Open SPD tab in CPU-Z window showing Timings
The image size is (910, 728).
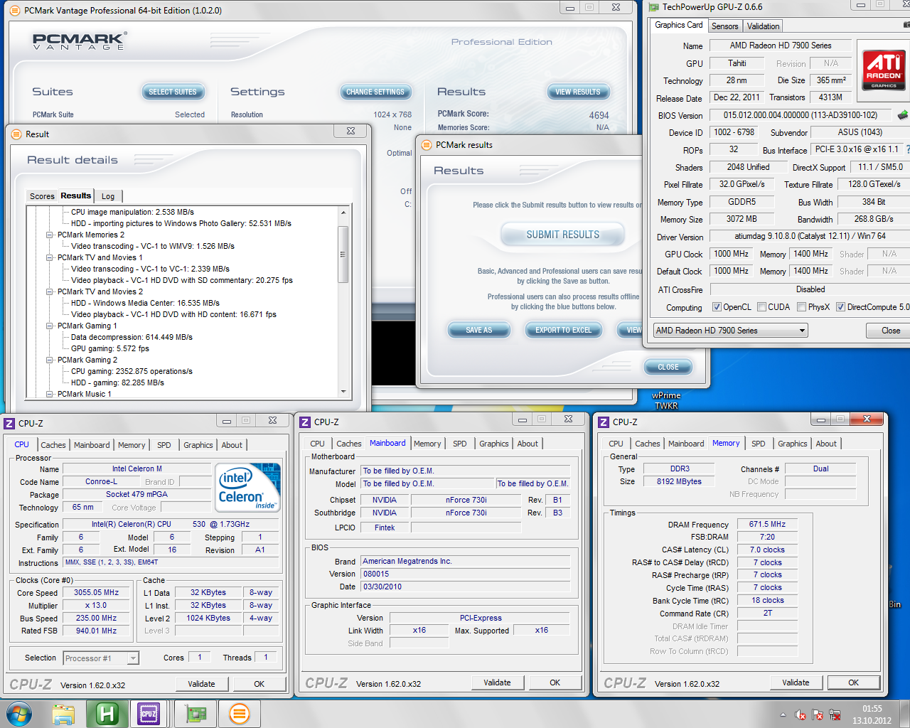coord(759,444)
